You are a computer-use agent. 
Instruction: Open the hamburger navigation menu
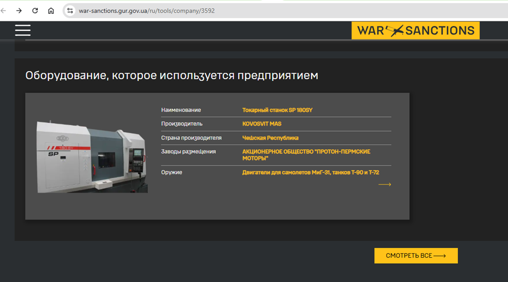point(23,30)
